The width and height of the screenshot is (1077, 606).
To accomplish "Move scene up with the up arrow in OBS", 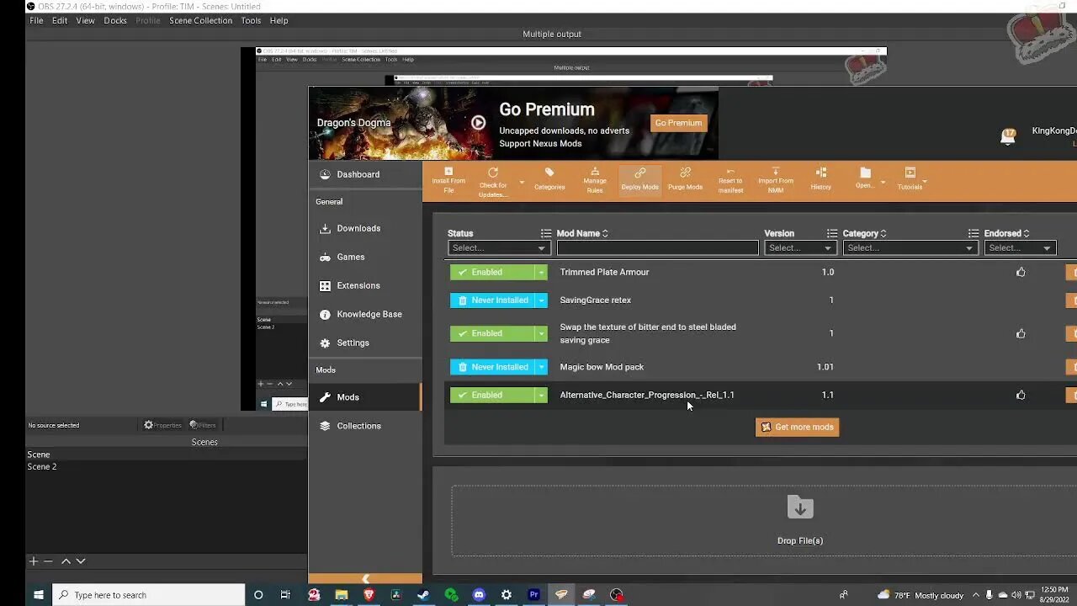I will tap(66, 561).
